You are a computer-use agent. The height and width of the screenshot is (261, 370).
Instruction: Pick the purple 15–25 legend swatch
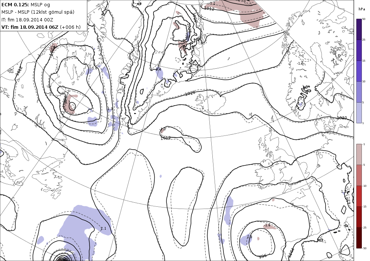click(359, 50)
